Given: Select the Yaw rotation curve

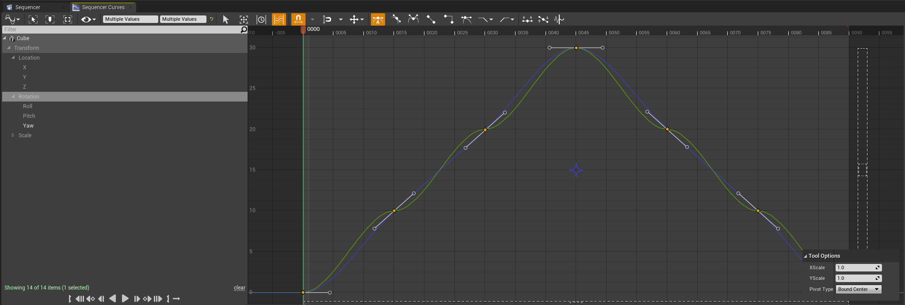Looking at the screenshot, I should pyautogui.click(x=28, y=126).
